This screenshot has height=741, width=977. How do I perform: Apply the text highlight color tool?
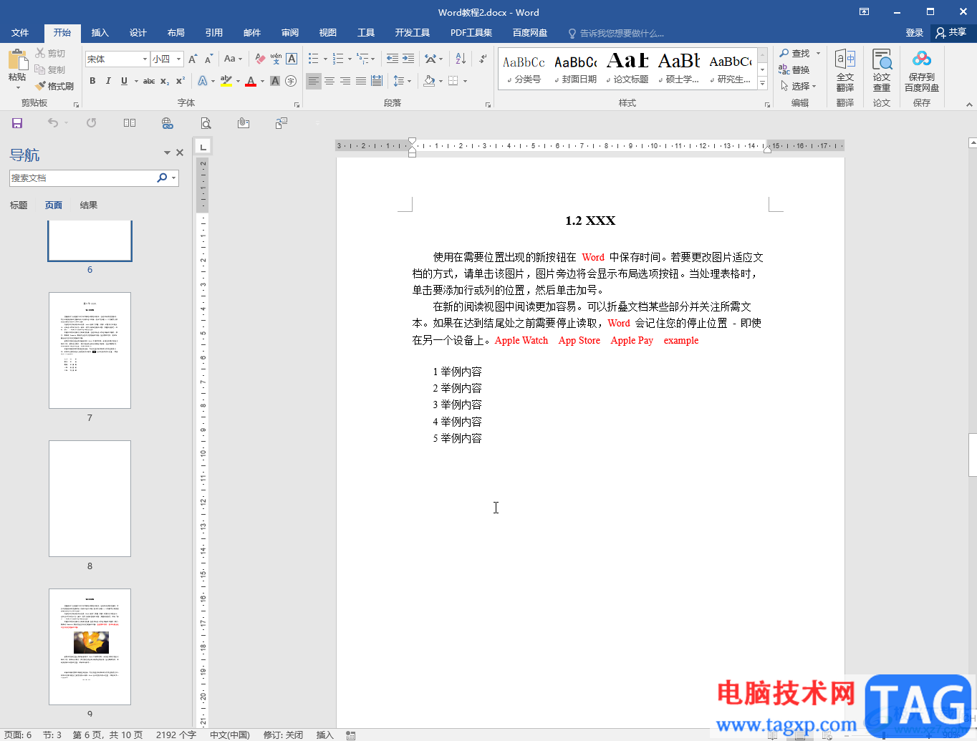(x=226, y=81)
